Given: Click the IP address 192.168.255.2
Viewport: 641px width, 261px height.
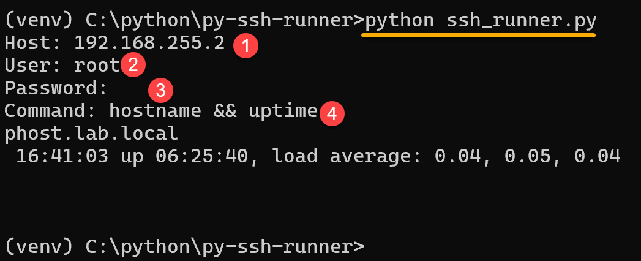Looking at the screenshot, I should [149, 43].
